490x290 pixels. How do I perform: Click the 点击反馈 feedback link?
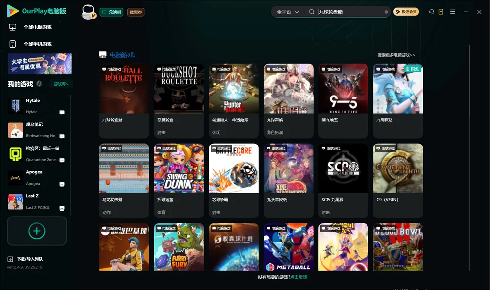(299, 277)
